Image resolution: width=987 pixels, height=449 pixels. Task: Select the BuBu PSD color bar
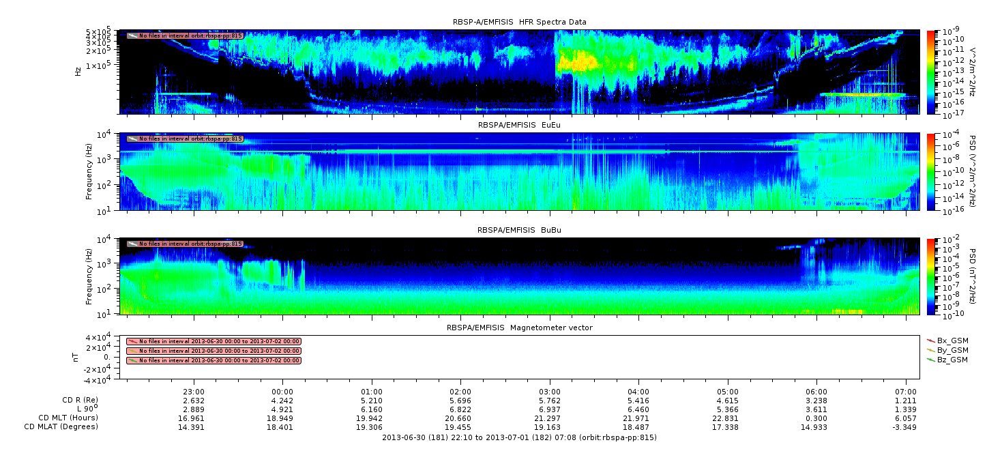click(x=932, y=276)
